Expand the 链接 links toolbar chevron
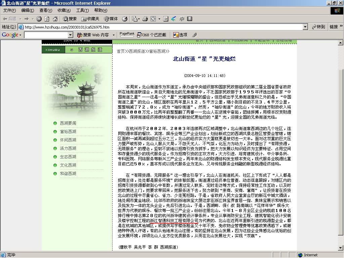 click(x=341, y=26)
